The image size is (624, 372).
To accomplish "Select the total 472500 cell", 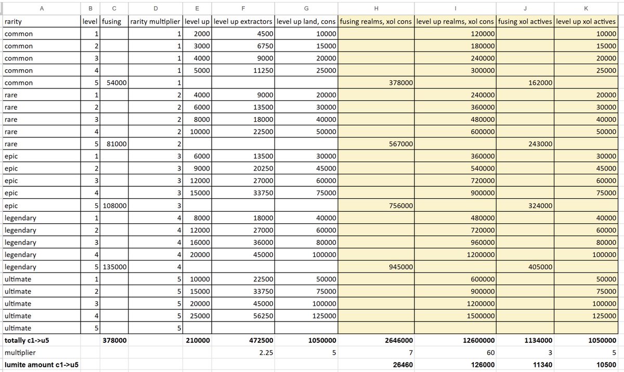I will (x=243, y=340).
